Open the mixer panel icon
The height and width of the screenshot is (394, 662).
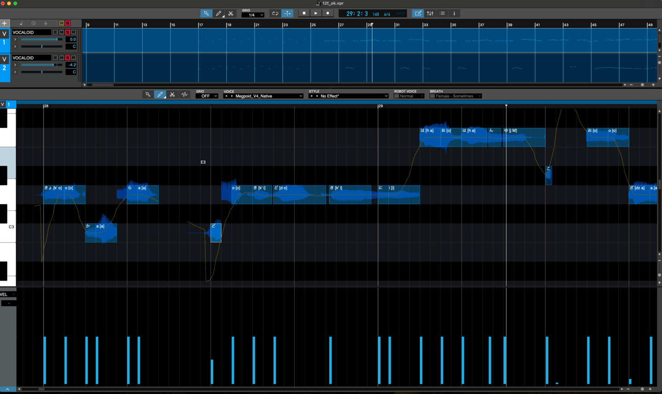pyautogui.click(x=430, y=13)
